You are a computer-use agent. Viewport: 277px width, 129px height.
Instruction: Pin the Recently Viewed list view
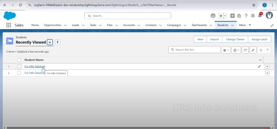58,42
